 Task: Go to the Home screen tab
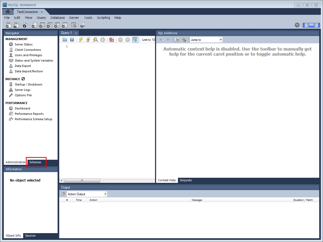[x=8, y=12]
